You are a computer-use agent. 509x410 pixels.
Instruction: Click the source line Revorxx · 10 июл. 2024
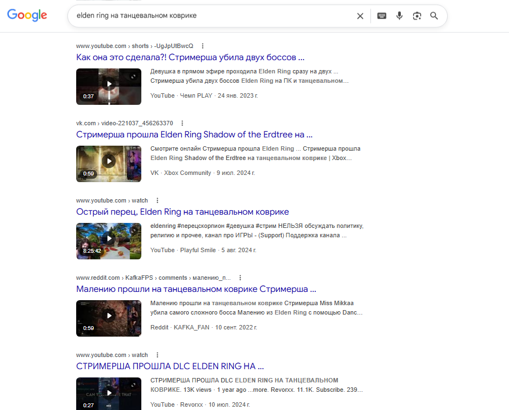click(200, 404)
